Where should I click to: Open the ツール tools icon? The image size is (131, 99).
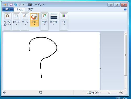point(25,16)
